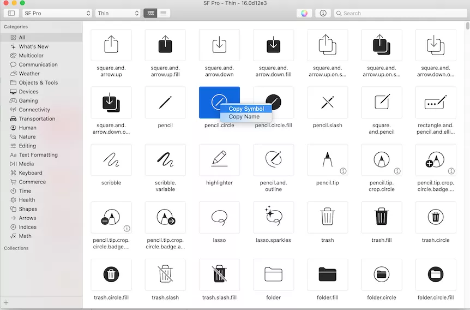Toggle the sidebar visibility button

pos(11,13)
